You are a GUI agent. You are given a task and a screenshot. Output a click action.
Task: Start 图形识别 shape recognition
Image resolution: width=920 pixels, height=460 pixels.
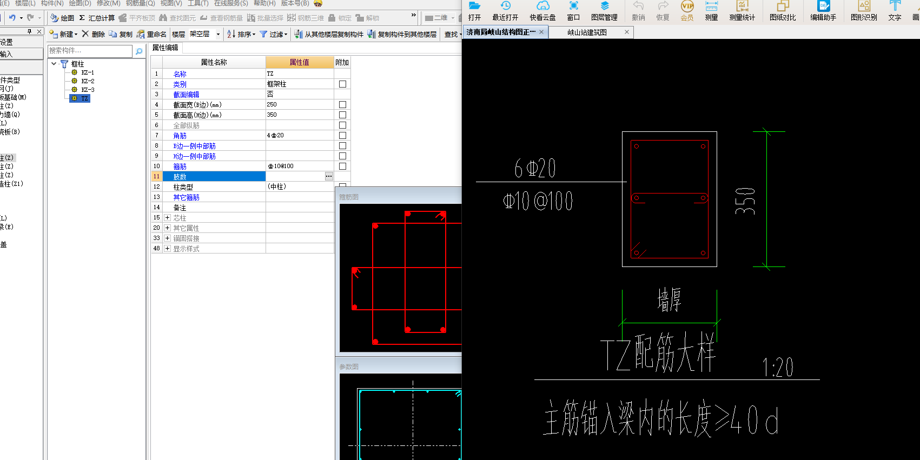coord(864,11)
